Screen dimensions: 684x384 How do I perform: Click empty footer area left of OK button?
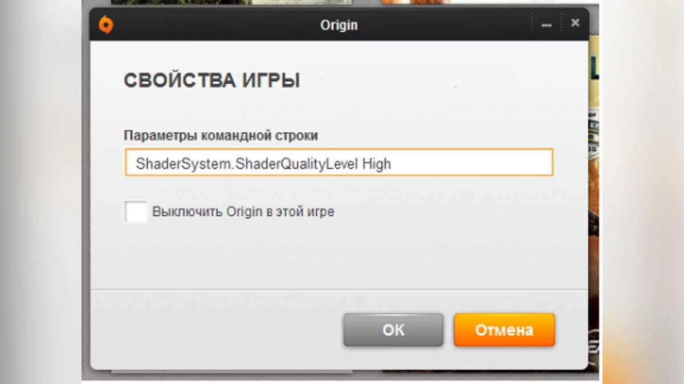pos(217,330)
